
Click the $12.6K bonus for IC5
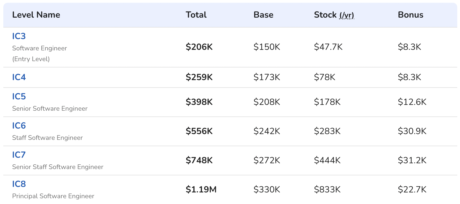click(x=412, y=102)
